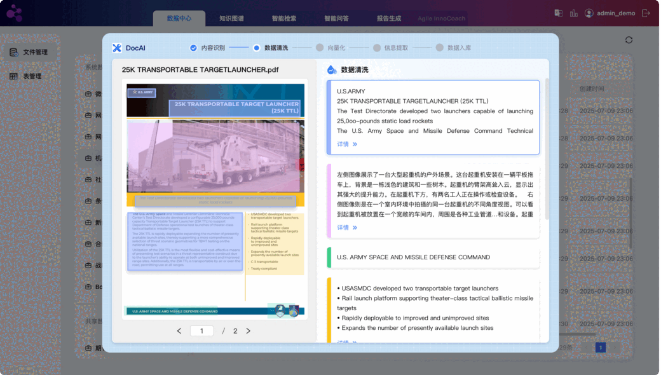Switch to the 知识图谱 tab
Screen dimensions: 661x375
[231, 18]
